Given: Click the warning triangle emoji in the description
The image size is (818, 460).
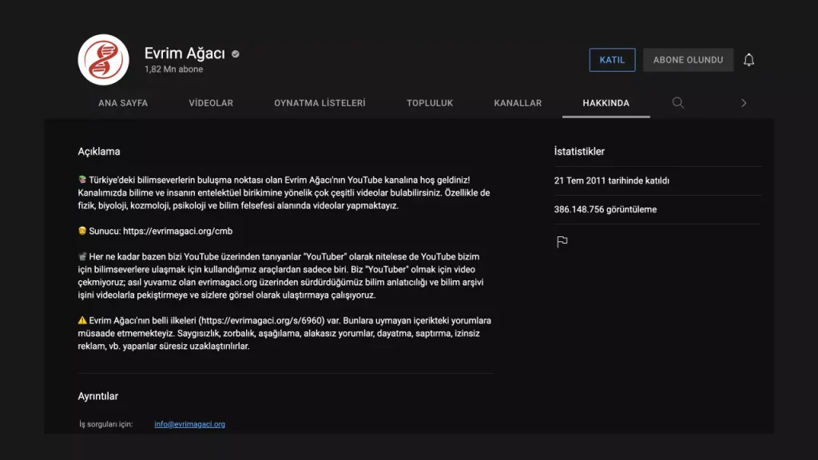Looking at the screenshot, I should [x=82, y=320].
